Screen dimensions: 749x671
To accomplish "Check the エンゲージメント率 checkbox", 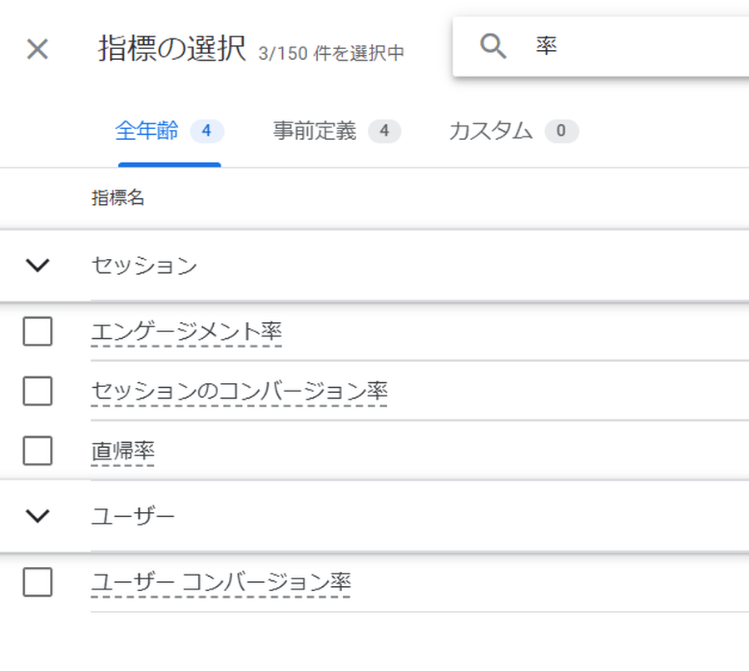I will 37,332.
